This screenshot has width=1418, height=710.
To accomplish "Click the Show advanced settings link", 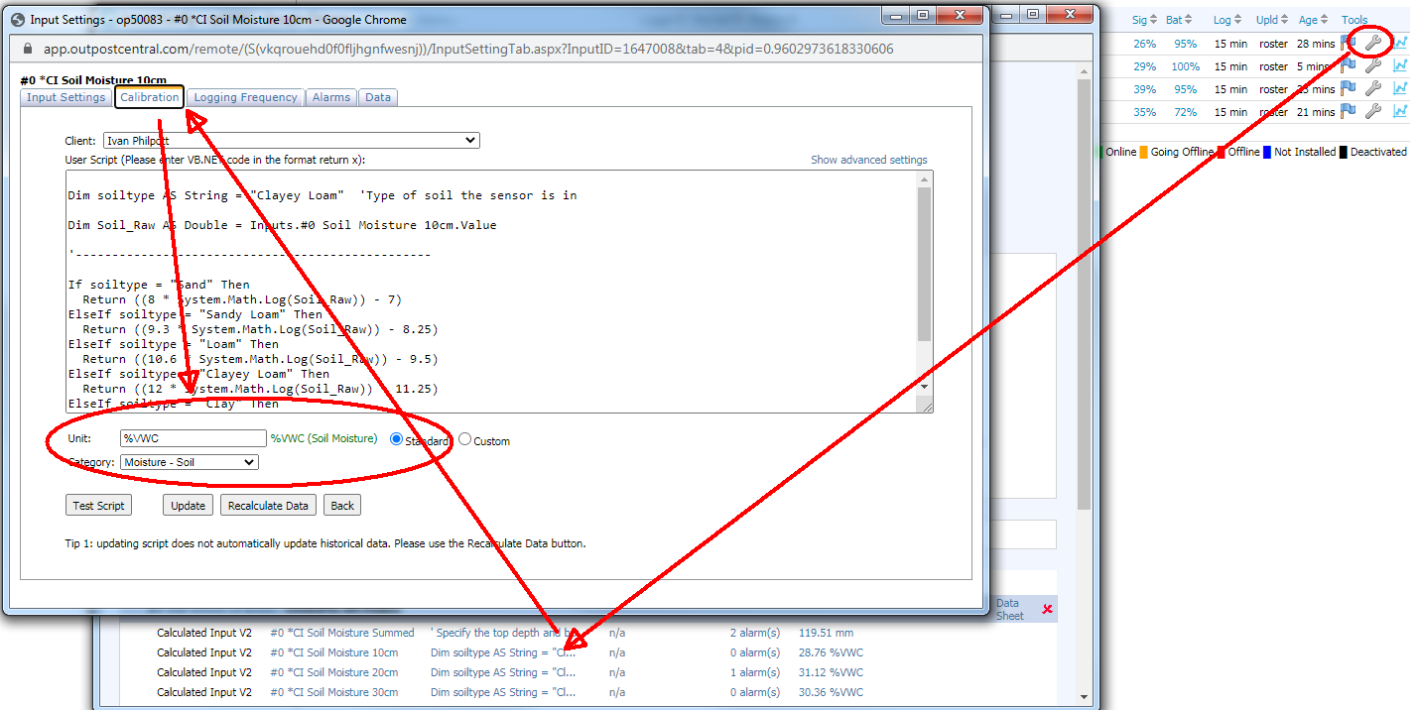I will [x=868, y=160].
